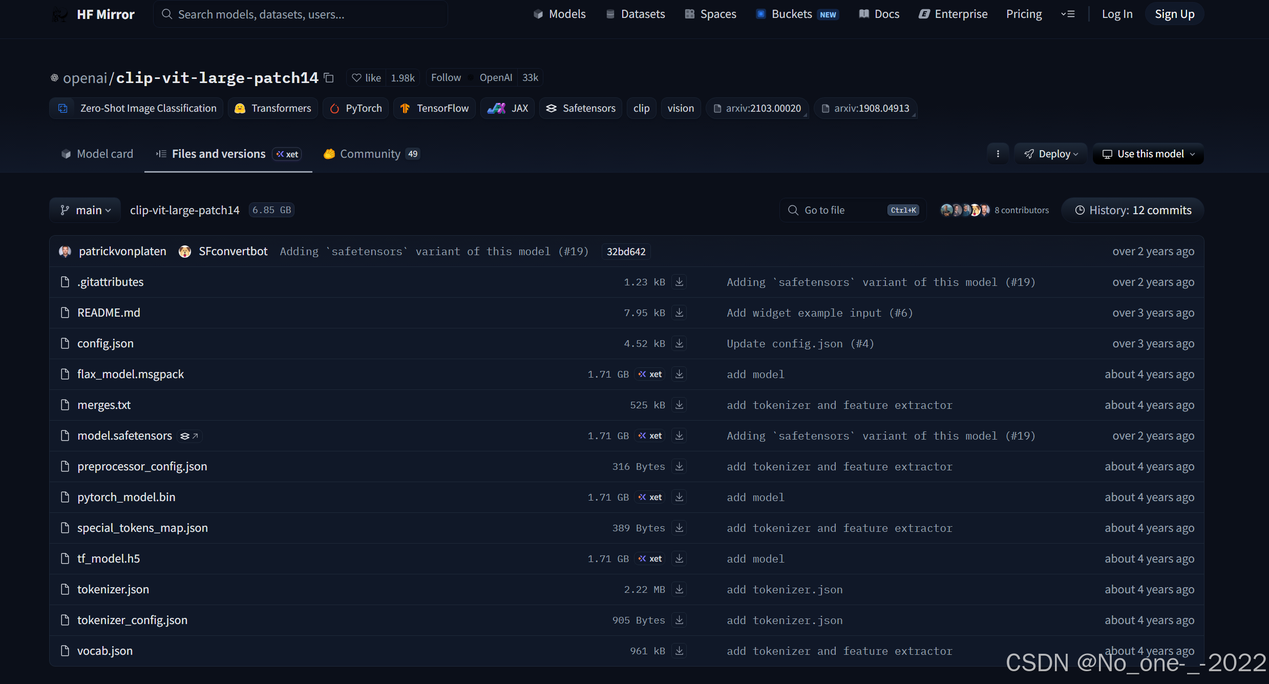Open safetensors viewer for model.safetensors
1269x684 pixels.
189,436
